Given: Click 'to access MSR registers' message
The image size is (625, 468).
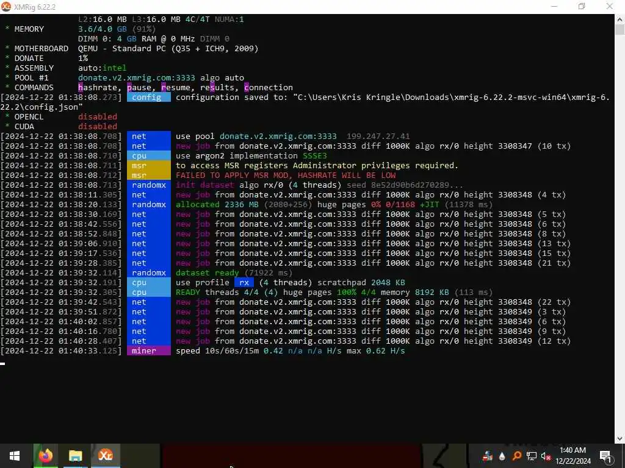Looking at the screenshot, I should point(232,166).
